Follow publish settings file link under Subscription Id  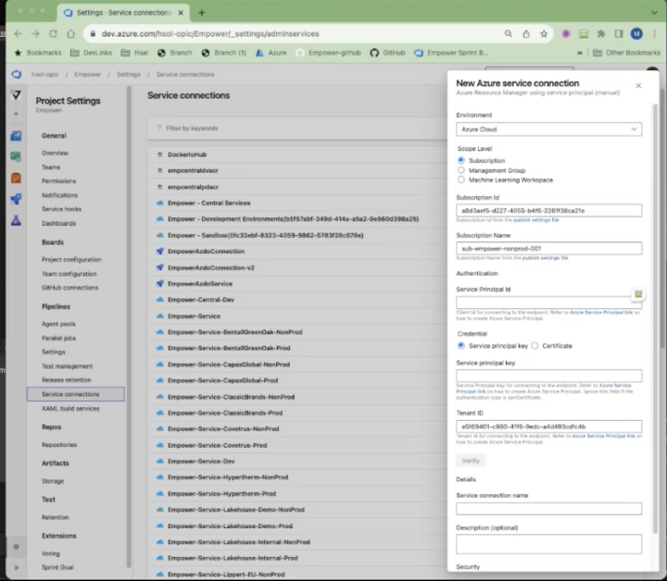click(536, 220)
